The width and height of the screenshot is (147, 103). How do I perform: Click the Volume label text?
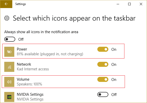click(x=23, y=79)
